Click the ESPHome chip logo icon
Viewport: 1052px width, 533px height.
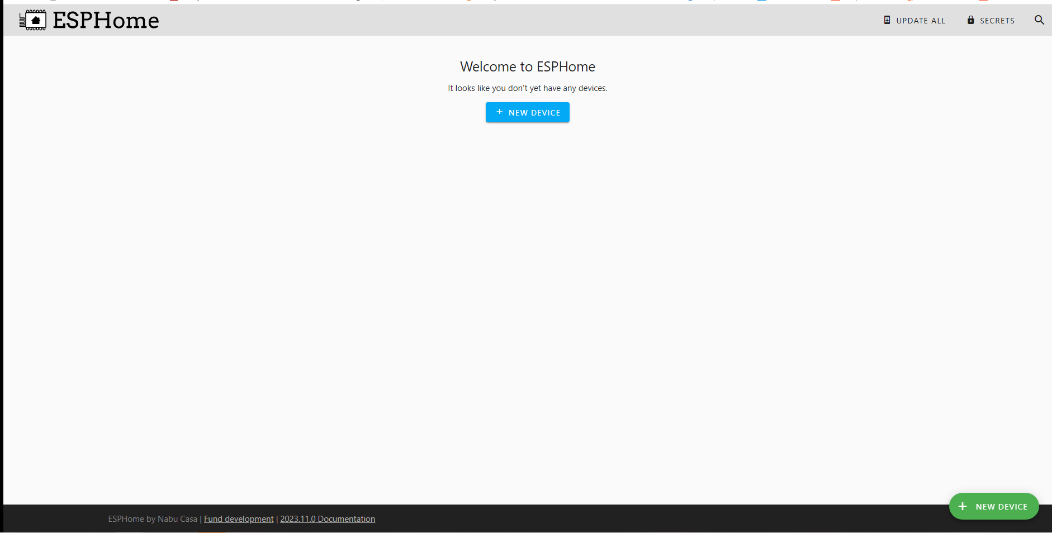tap(33, 20)
